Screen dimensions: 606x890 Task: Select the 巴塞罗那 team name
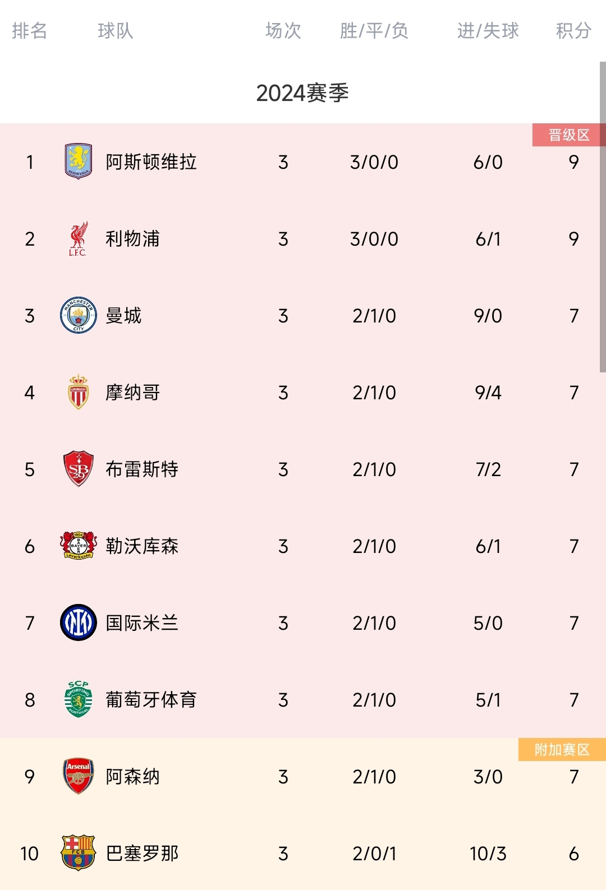click(x=142, y=854)
